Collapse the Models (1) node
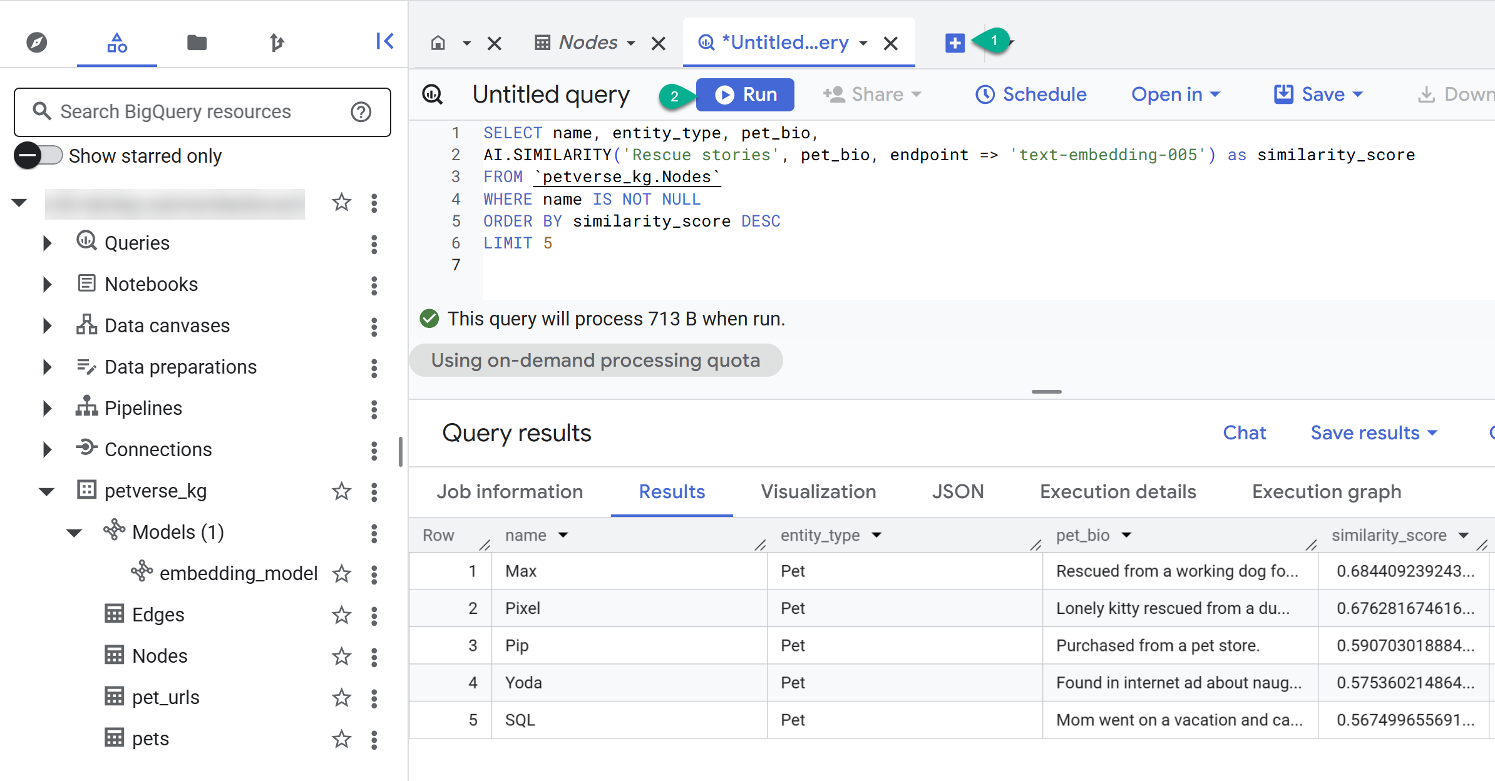Viewport: 1495px width, 781px height. 74,533
